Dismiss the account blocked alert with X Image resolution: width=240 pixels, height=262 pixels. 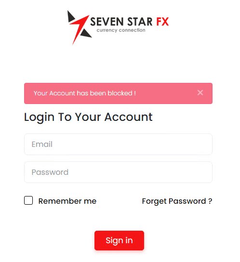(x=200, y=92)
